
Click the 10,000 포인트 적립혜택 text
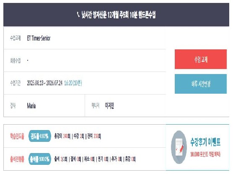pyautogui.click(x=205, y=154)
